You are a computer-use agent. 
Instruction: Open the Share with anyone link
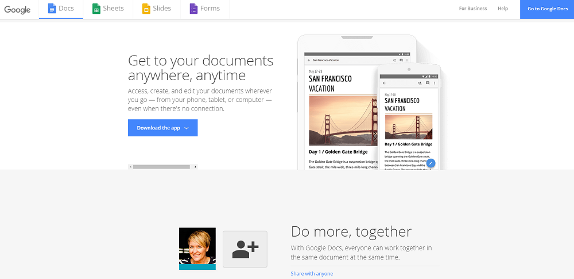(312, 273)
